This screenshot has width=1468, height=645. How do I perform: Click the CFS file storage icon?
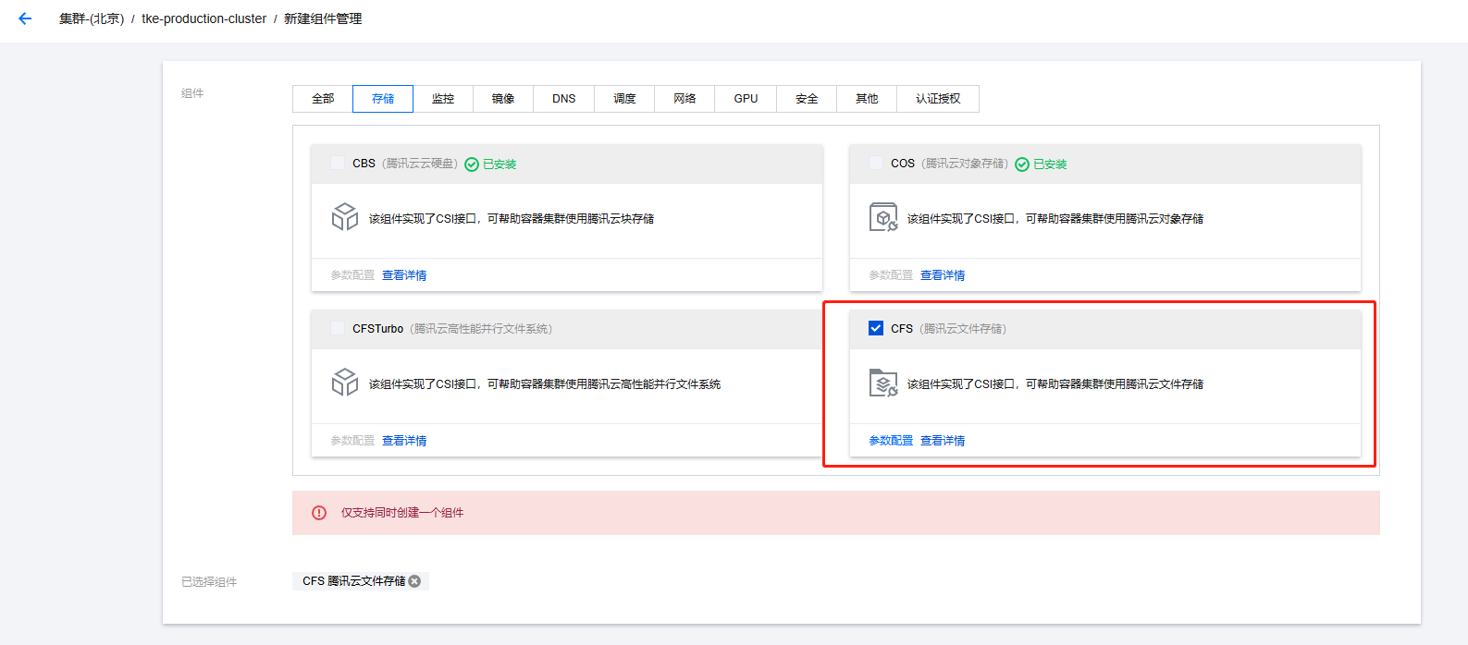pyautogui.click(x=883, y=383)
